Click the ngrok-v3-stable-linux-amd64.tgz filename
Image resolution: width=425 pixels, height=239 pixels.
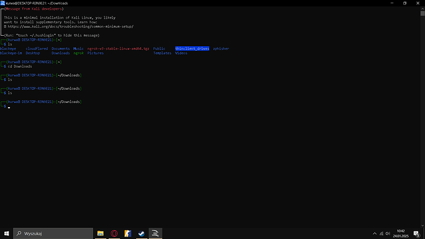point(118,49)
